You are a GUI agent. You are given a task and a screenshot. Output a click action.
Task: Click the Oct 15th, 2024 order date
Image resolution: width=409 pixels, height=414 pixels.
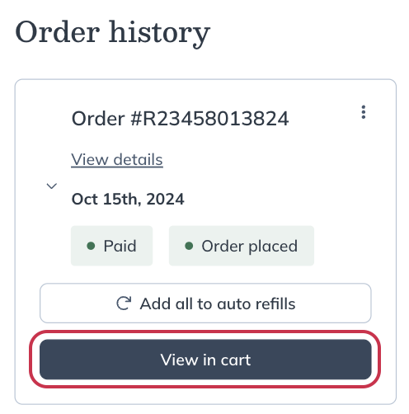(x=128, y=199)
